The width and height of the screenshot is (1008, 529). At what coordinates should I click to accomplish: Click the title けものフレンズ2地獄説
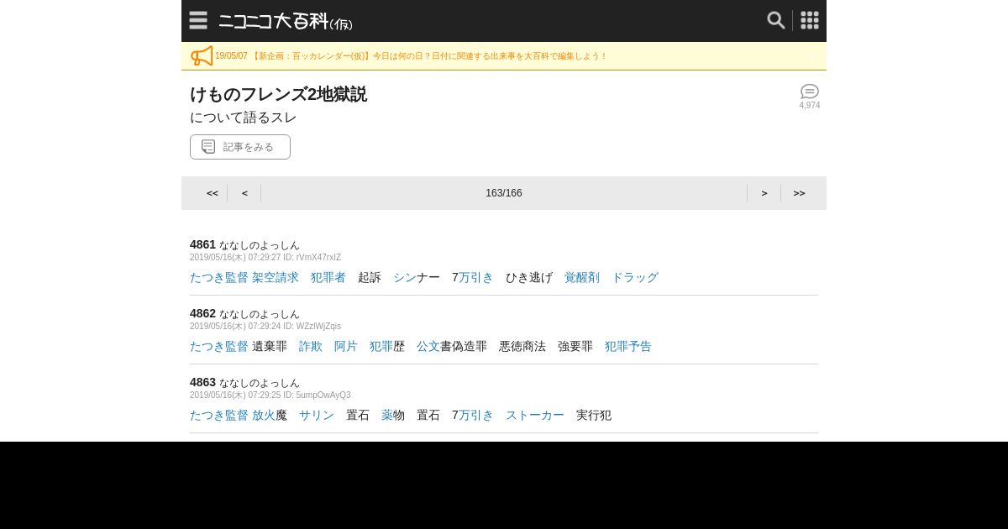(278, 94)
